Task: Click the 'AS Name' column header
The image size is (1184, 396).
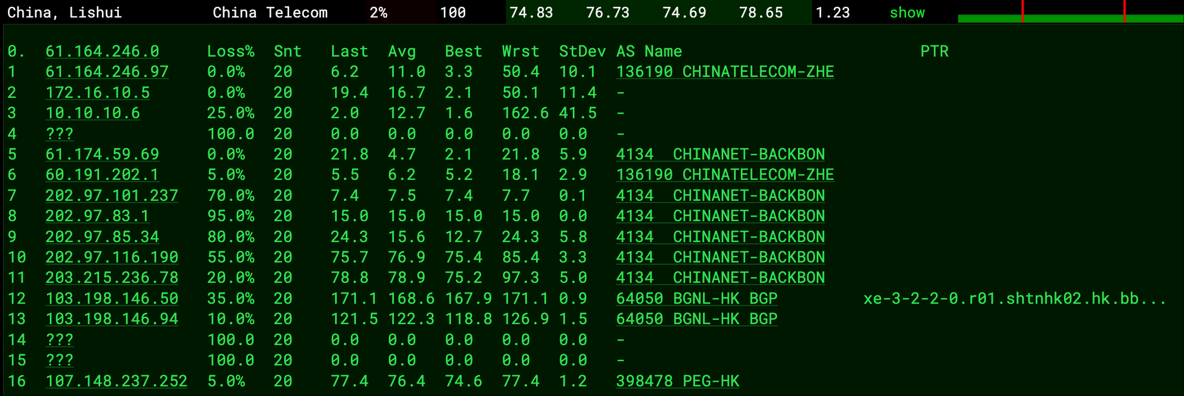Action: click(x=649, y=51)
